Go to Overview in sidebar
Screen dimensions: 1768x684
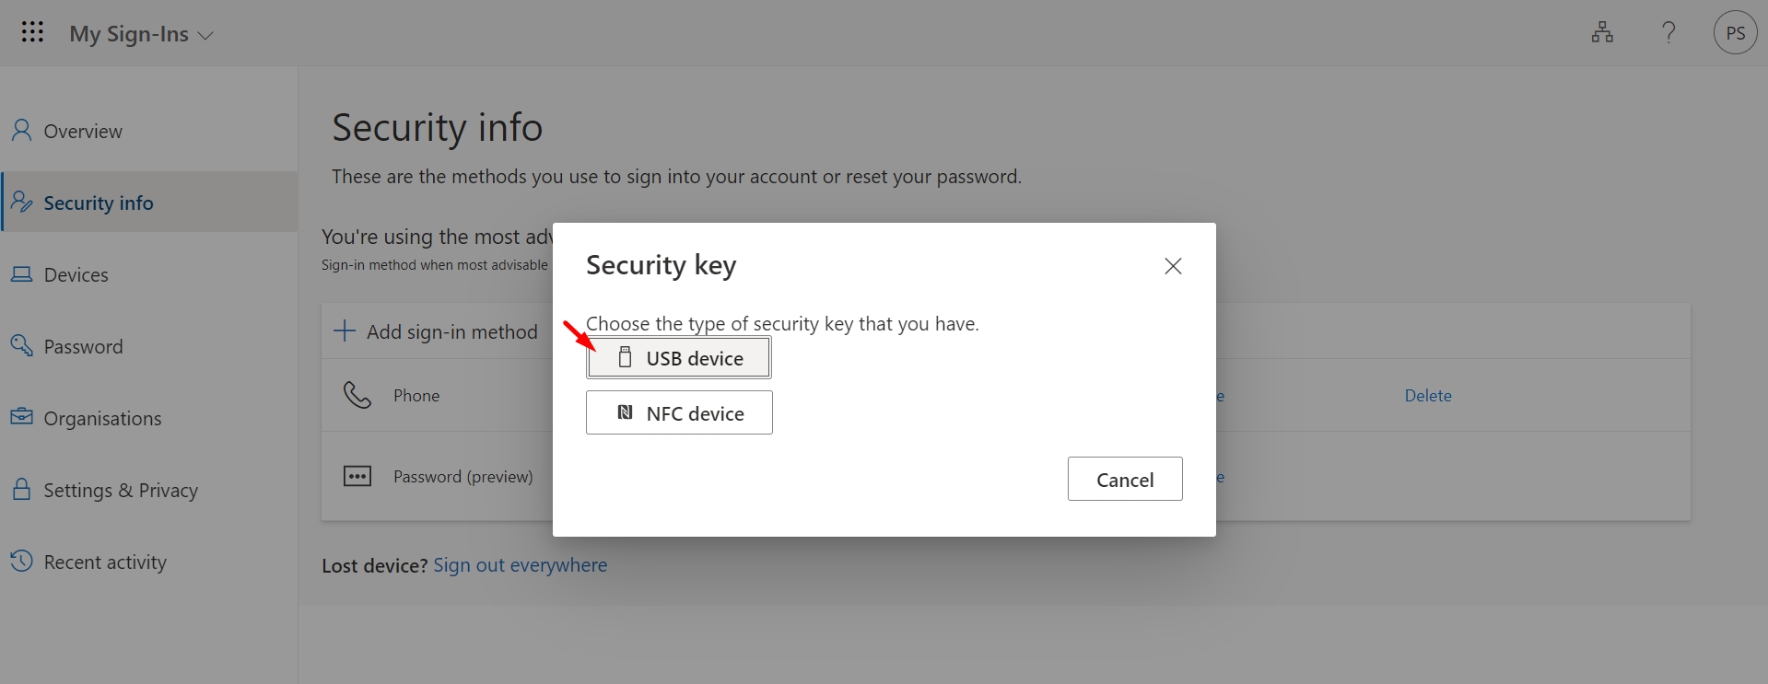[83, 131]
